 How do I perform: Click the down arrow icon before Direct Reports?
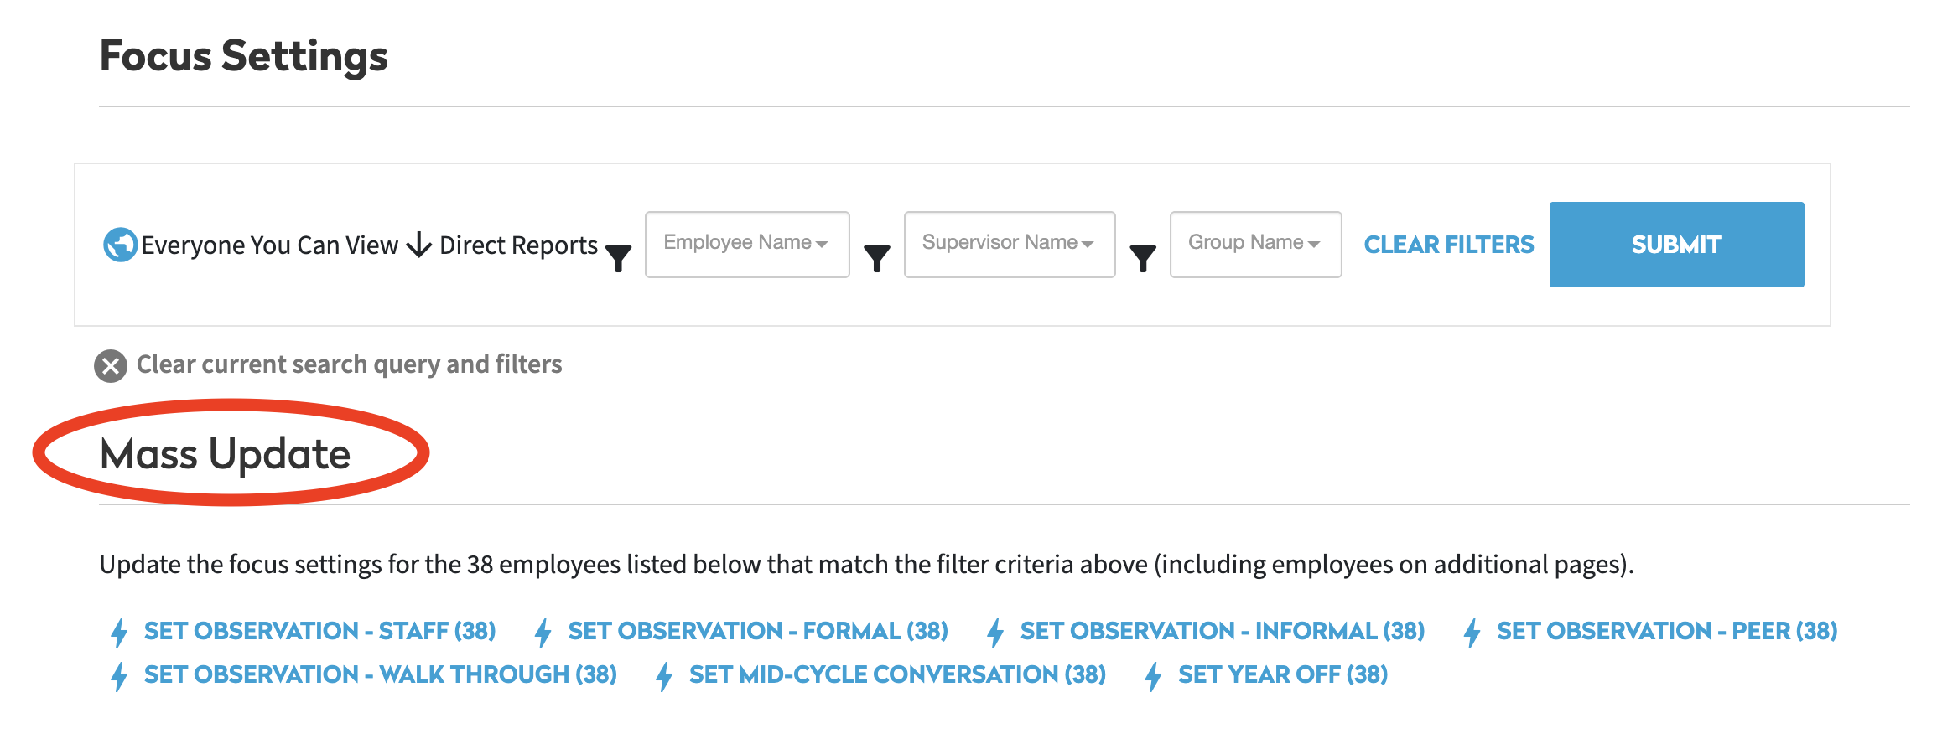point(418,245)
